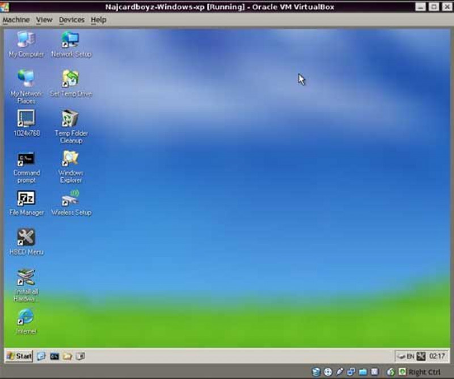Click the optical drive status icon
This screenshot has width=454, height=379.
tap(327, 372)
